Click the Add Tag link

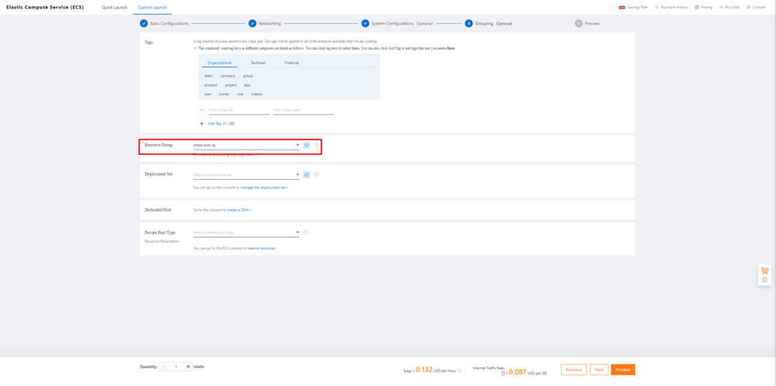pos(214,123)
